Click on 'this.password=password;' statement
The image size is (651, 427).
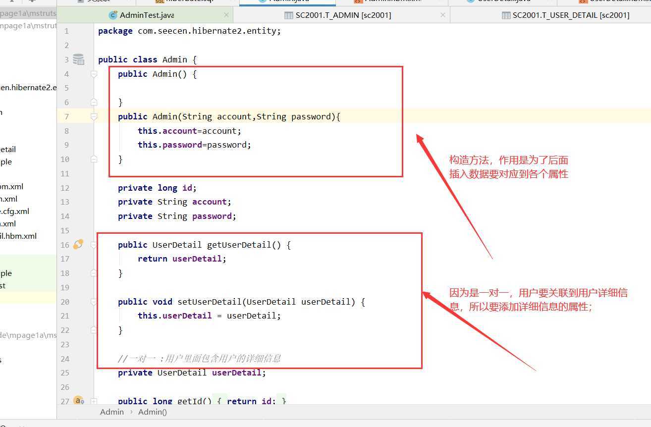[194, 145]
